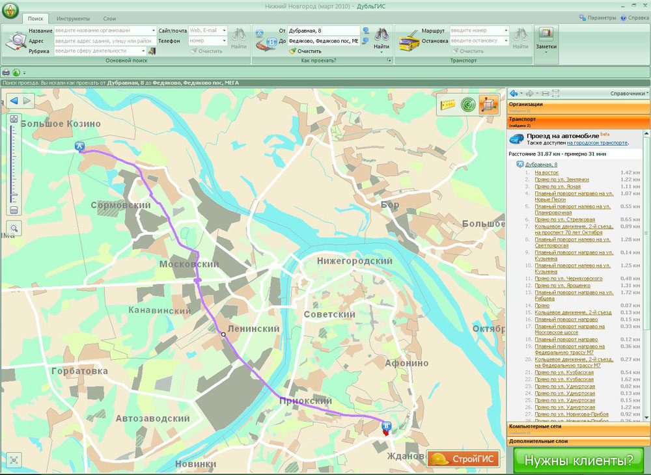Open the Компьютерные сети section

point(578,429)
